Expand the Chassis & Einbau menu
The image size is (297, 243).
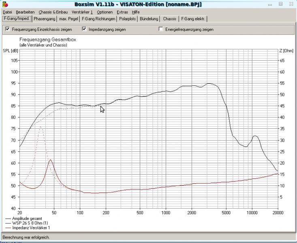[x=53, y=12]
